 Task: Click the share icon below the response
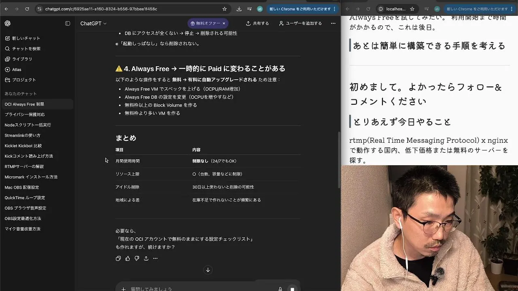146,258
